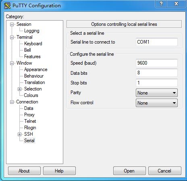Collapse the Session tree node
This screenshot has height=181, width=187.
point(12,24)
